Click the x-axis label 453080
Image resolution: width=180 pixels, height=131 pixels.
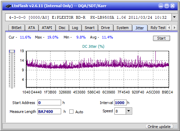point(79,92)
